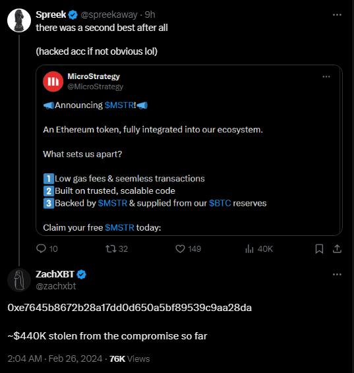The height and width of the screenshot is (373, 354).
Task: Click the red MicroStrategy logo avatar
Action: tap(53, 81)
